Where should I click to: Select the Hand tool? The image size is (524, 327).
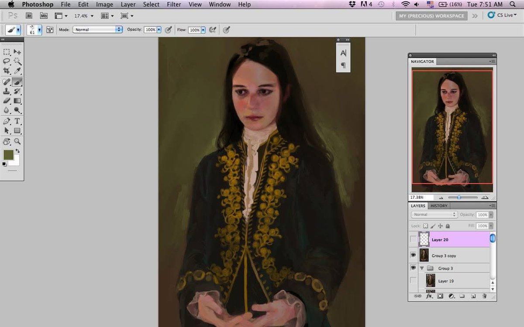7,141
